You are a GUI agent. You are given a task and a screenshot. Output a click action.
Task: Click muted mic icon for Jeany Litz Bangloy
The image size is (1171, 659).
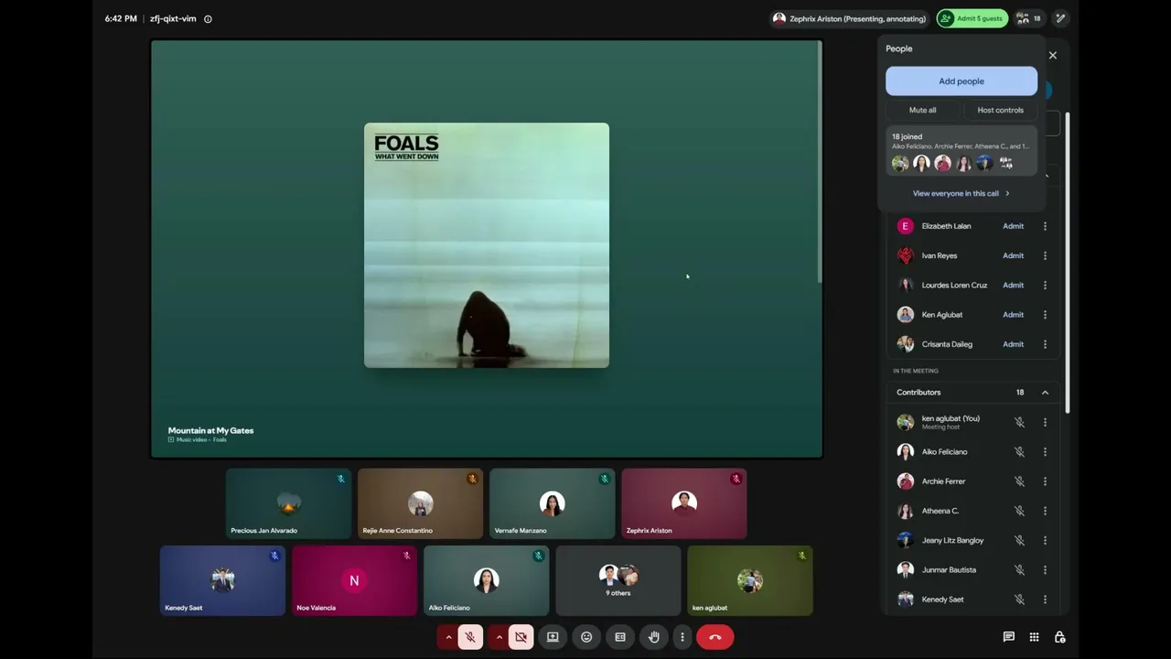tap(1019, 540)
